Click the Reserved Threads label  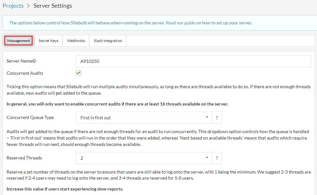(24, 158)
